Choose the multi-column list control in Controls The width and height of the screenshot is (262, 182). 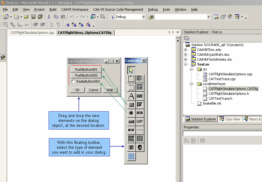click(x=140, y=139)
